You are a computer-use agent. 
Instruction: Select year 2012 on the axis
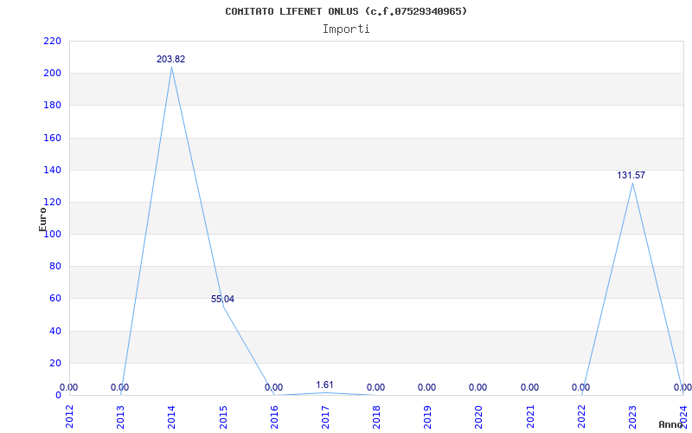coord(70,417)
